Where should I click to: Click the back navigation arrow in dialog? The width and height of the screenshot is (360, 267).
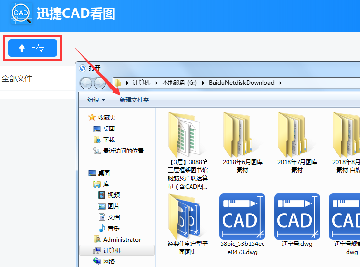[x=86, y=83]
